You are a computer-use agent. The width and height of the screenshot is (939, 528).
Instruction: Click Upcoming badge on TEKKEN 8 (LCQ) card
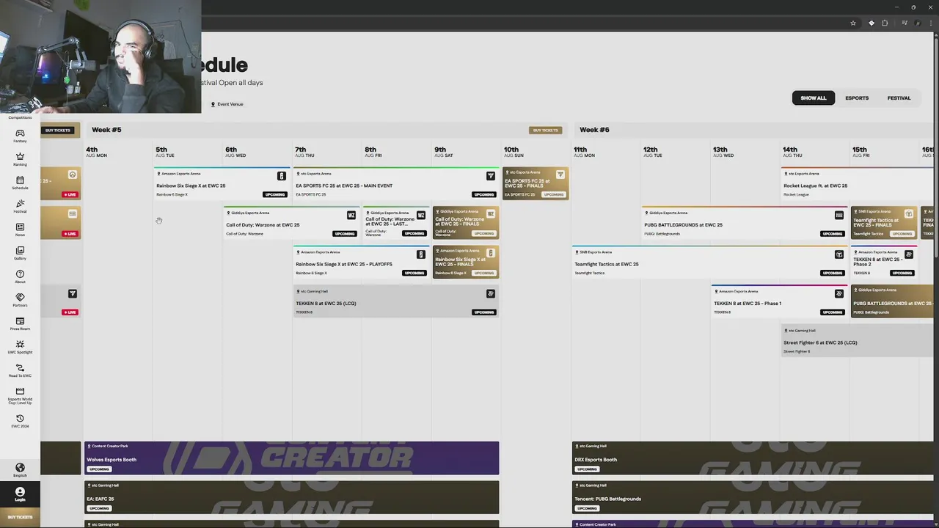[x=483, y=312]
